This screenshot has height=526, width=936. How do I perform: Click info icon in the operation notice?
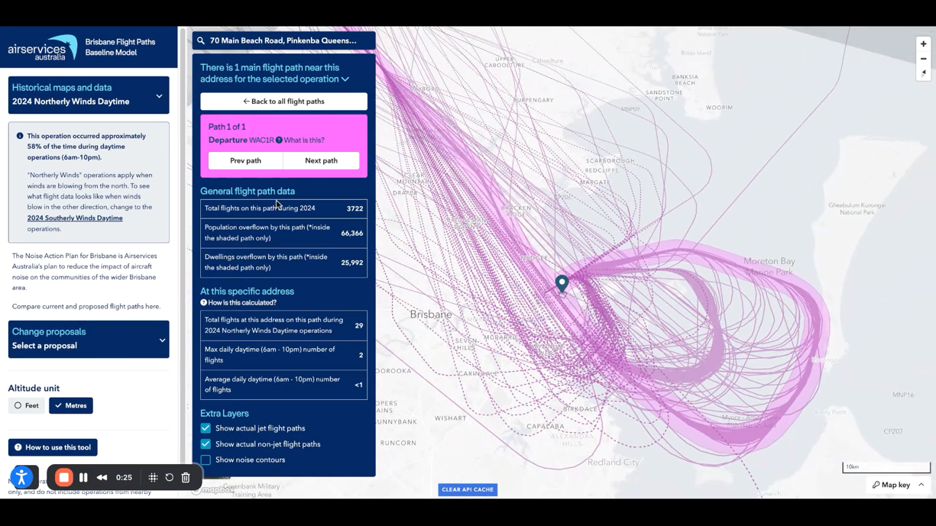(x=20, y=136)
